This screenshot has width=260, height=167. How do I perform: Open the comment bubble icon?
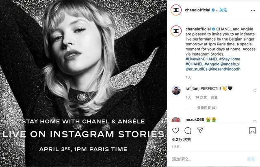pyautogui.click(x=188, y=131)
